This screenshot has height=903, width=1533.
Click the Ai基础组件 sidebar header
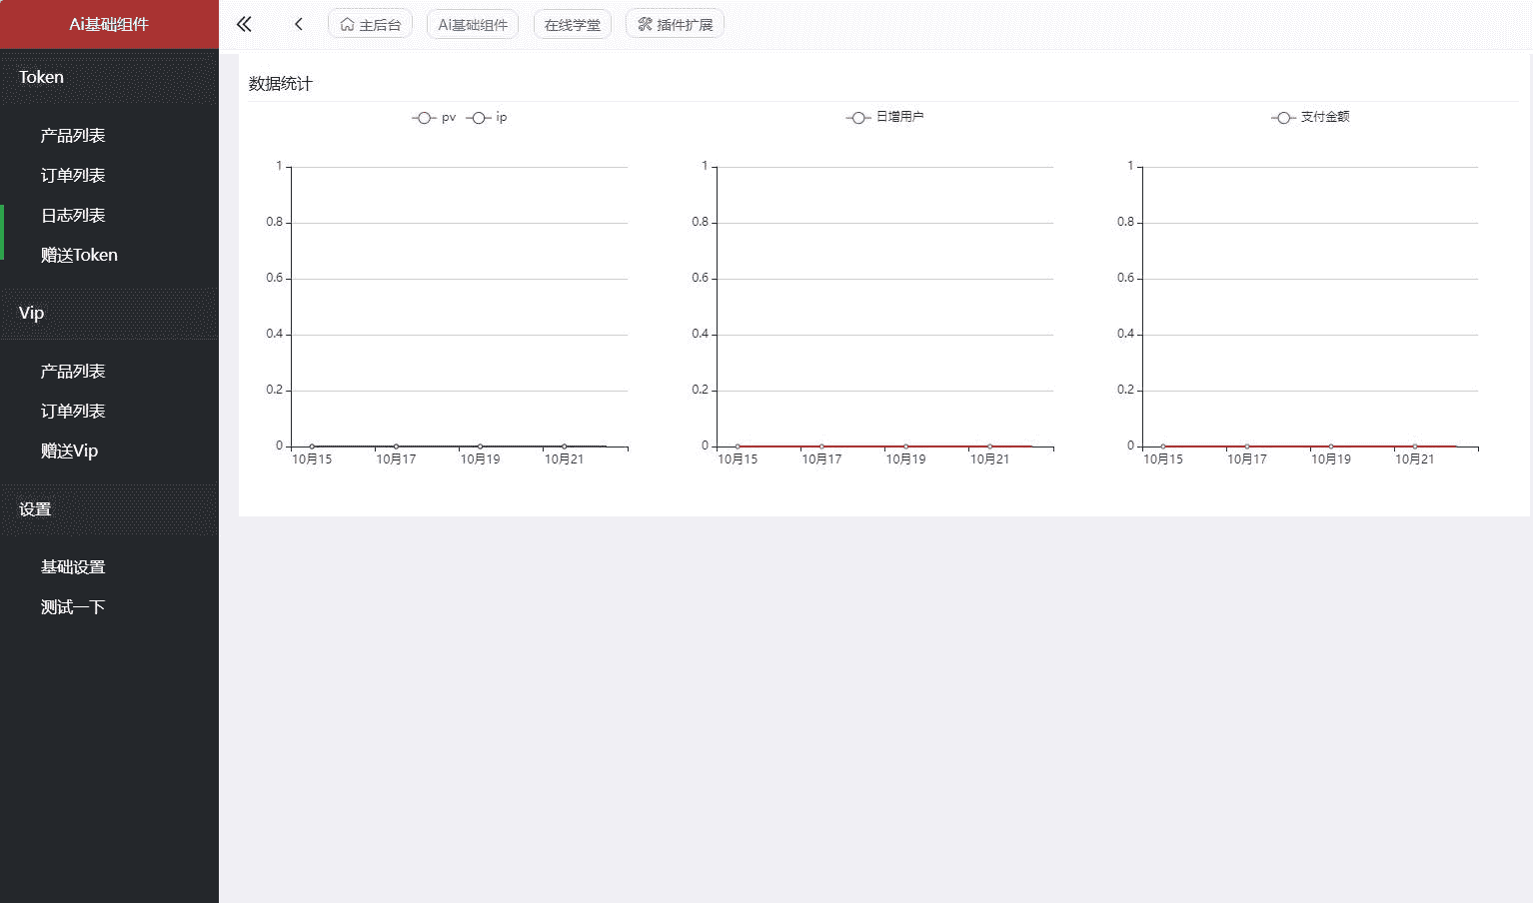pyautogui.click(x=109, y=24)
